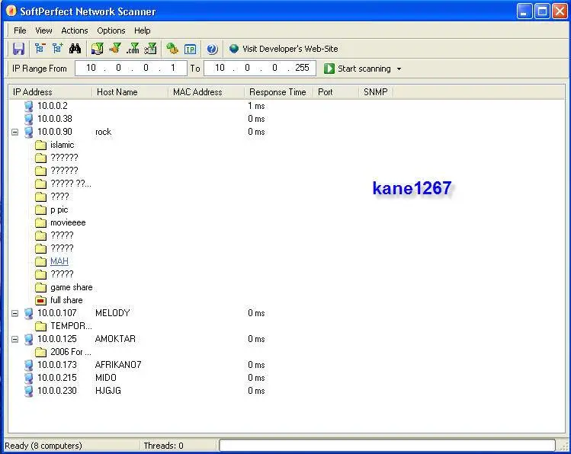This screenshot has width=571, height=454.
Task: Click the IP address detection icon
Action: (x=190, y=49)
